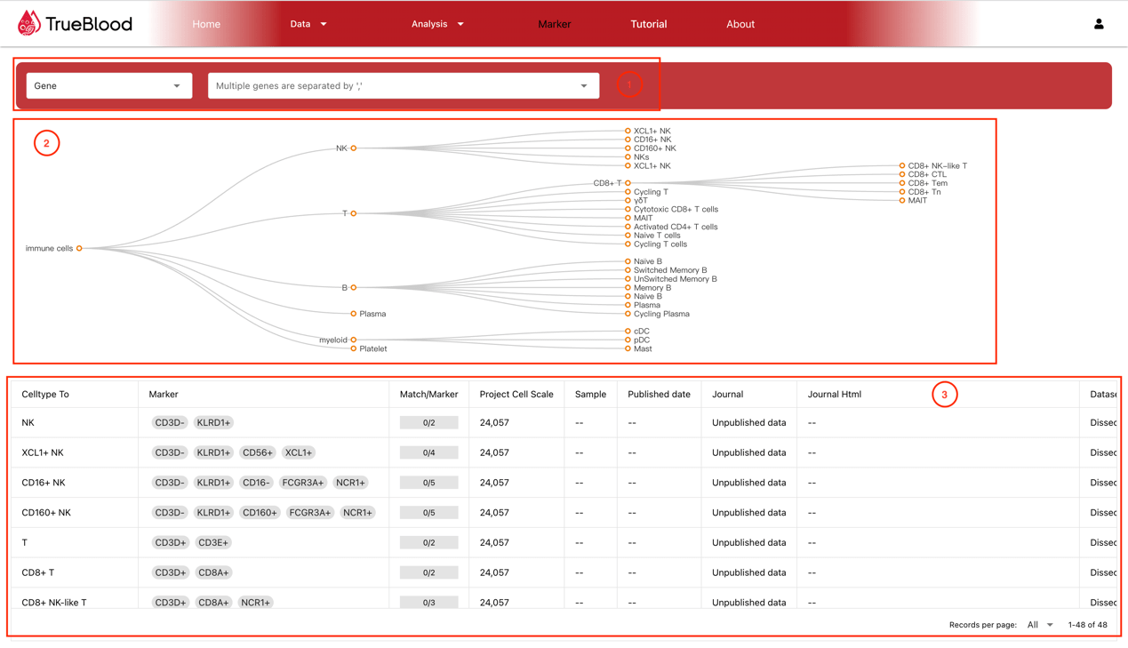Select the Marker nav item

coord(555,24)
